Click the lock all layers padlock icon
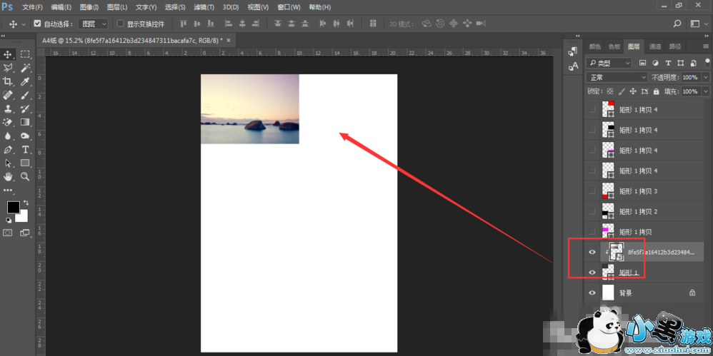Image resolution: width=713 pixels, height=356 pixels. pos(657,91)
